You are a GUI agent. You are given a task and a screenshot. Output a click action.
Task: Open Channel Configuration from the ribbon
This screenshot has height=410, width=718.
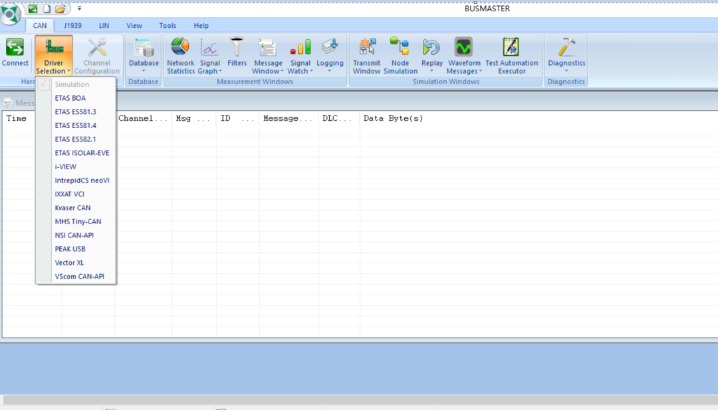tap(96, 55)
